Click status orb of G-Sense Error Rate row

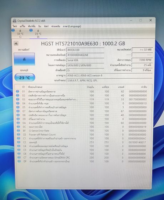pyautogui.click(x=19, y=131)
